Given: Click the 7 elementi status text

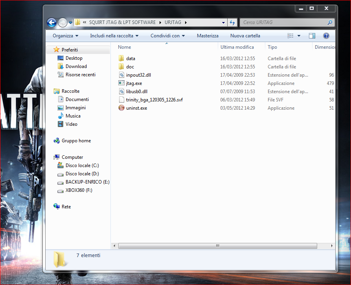Looking at the screenshot, I should tap(88, 256).
